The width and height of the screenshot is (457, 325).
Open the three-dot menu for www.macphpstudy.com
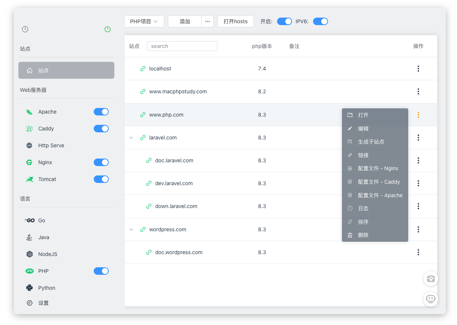click(x=418, y=91)
